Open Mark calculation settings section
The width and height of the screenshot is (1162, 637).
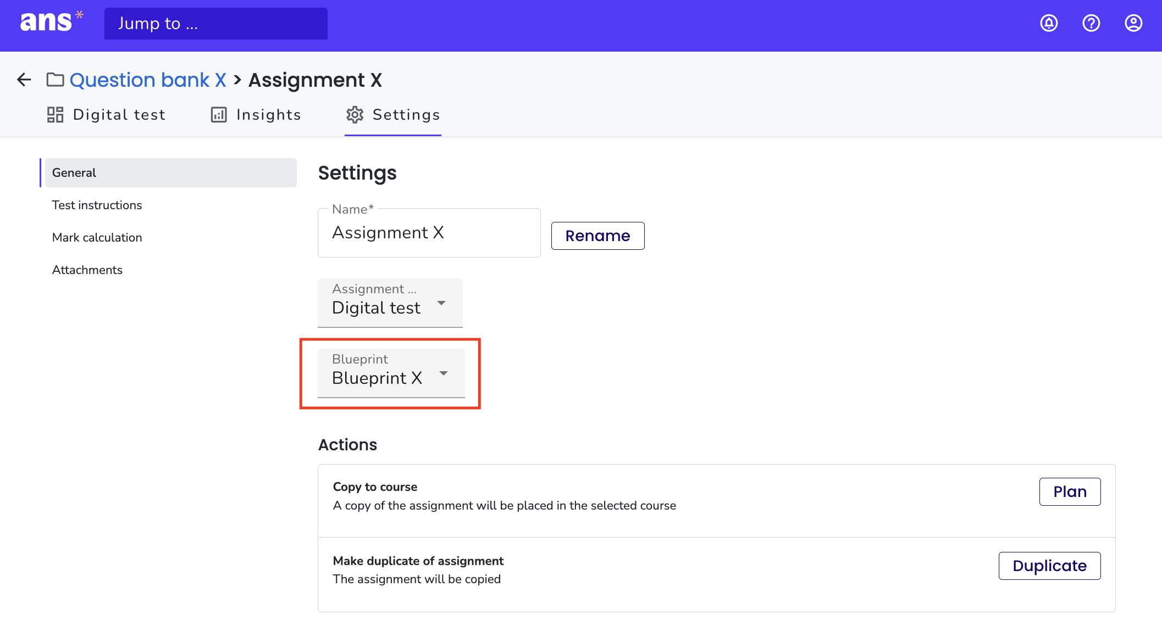pos(97,237)
